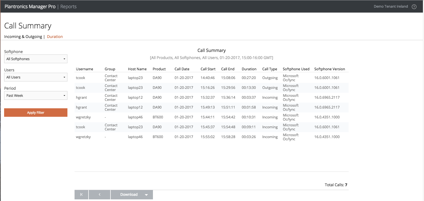The image size is (424, 201).
Task: Open the Softphone dropdown
Action: click(36, 59)
